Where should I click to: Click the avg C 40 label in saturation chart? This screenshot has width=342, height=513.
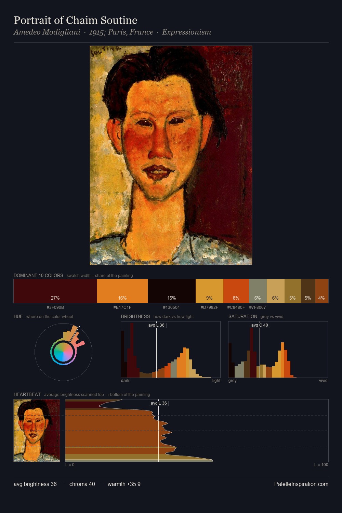[x=260, y=325]
